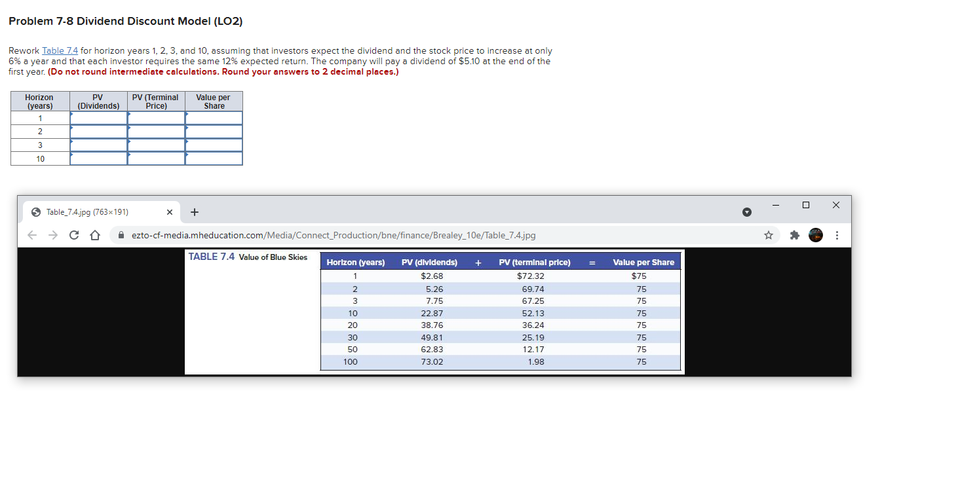This screenshot has height=493, width=977.
Task: Click the bookmark star in the address bar
Action: 768,235
